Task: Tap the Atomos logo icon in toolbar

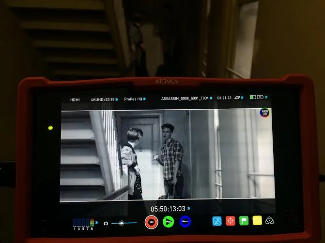Action: (x=269, y=220)
